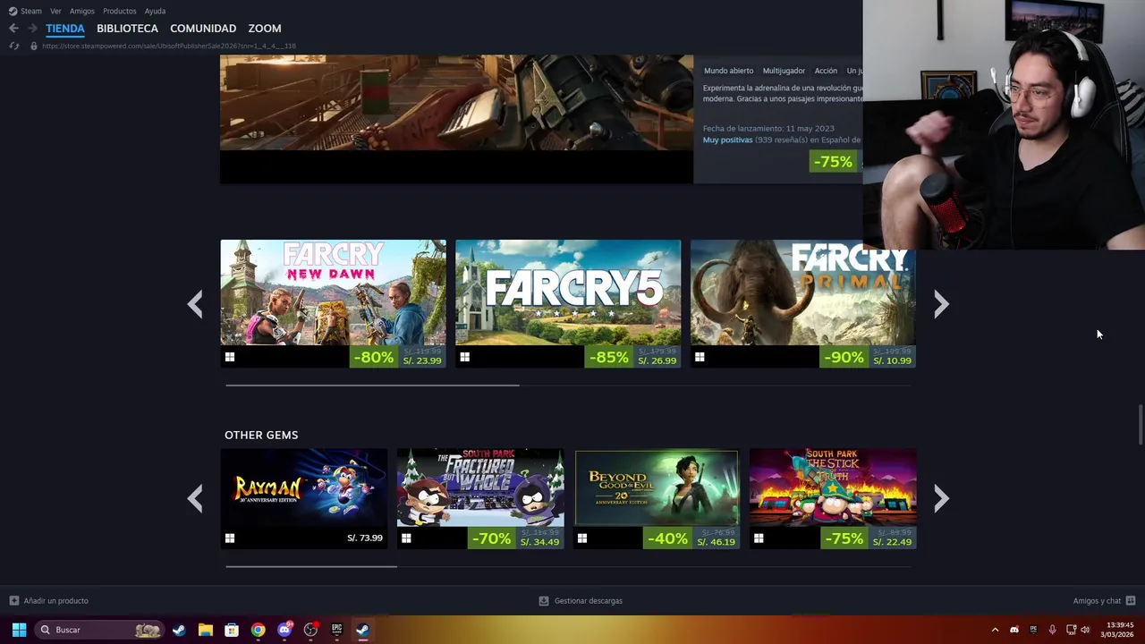Viewport: 1145px width, 644px height.
Task: Open Microsoft Store from the taskbar
Action: 232,630
